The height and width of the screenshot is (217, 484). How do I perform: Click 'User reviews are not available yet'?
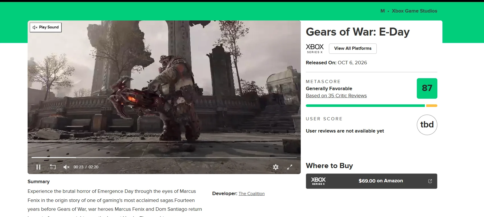[x=345, y=131]
